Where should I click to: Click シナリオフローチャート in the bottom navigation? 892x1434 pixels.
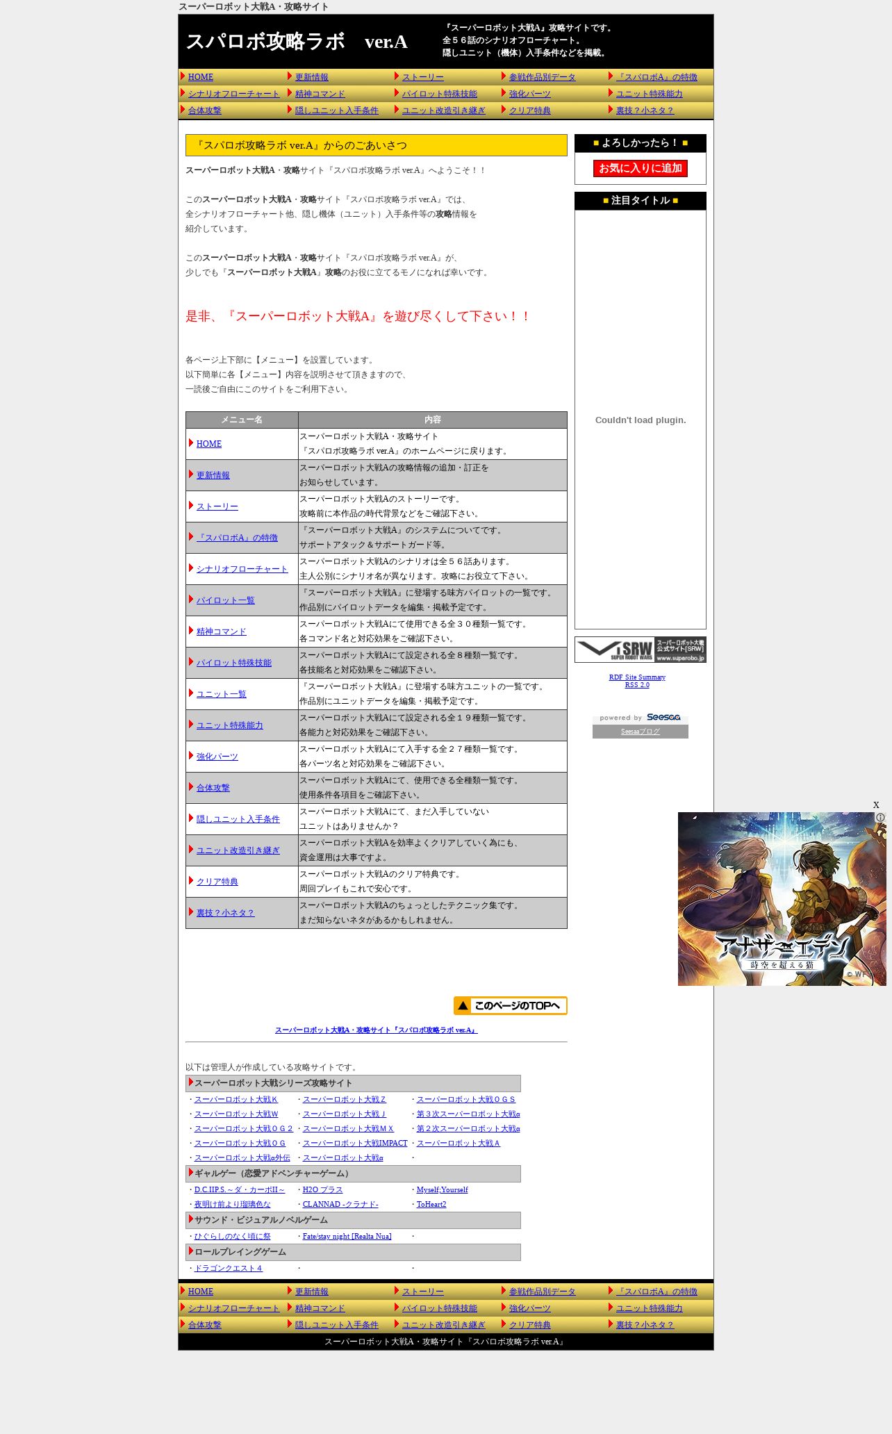234,1308
